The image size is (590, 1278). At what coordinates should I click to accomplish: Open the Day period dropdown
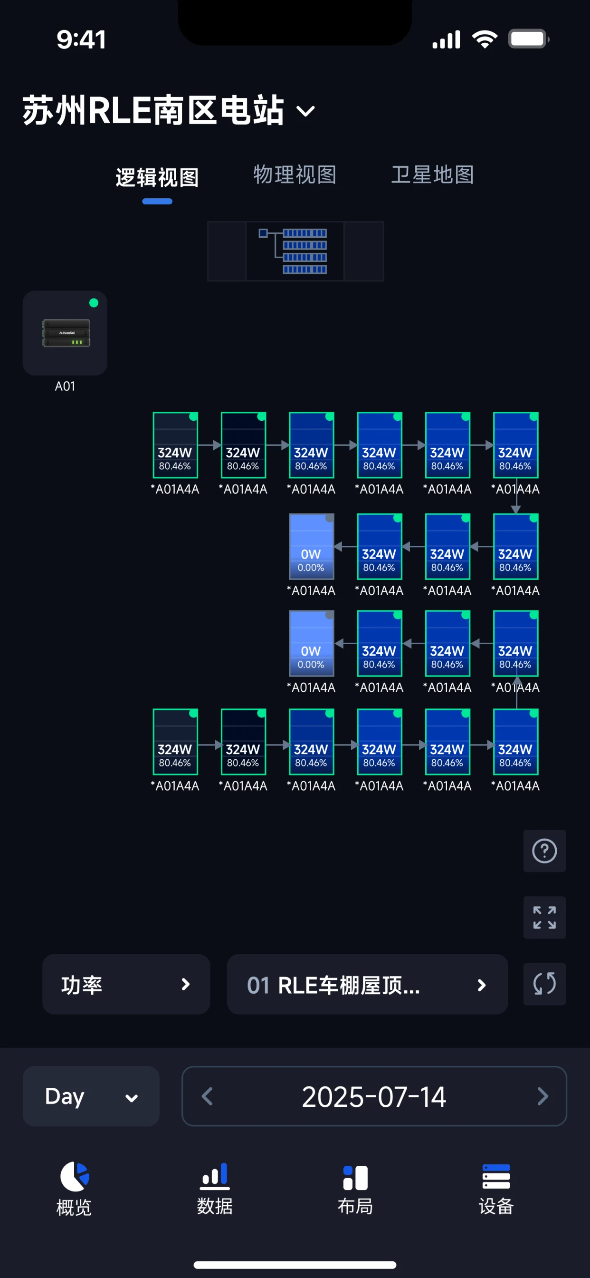coord(91,1096)
